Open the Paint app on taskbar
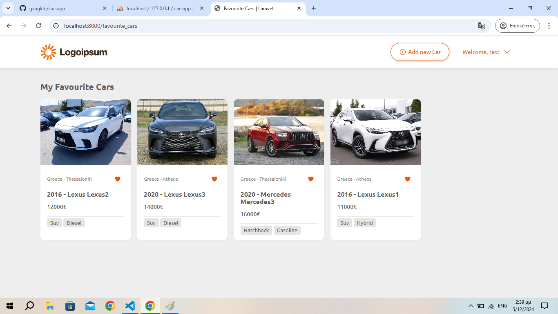The image size is (558, 314). [170, 306]
